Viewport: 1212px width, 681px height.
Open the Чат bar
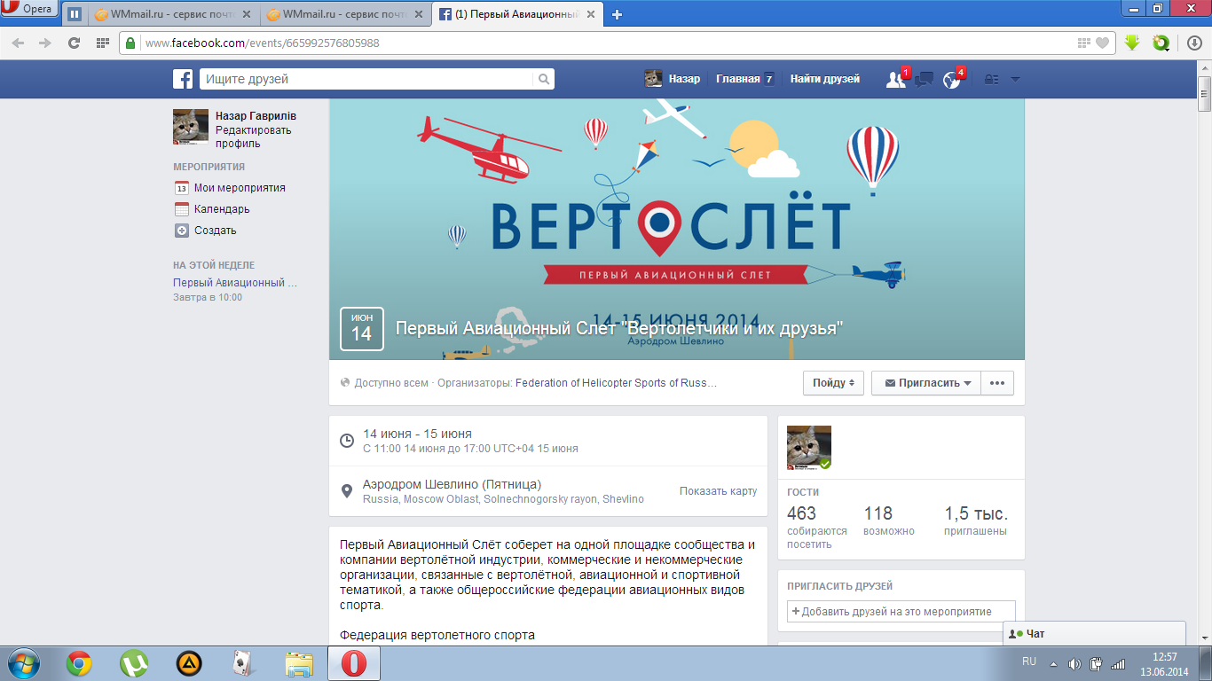pos(1094,634)
